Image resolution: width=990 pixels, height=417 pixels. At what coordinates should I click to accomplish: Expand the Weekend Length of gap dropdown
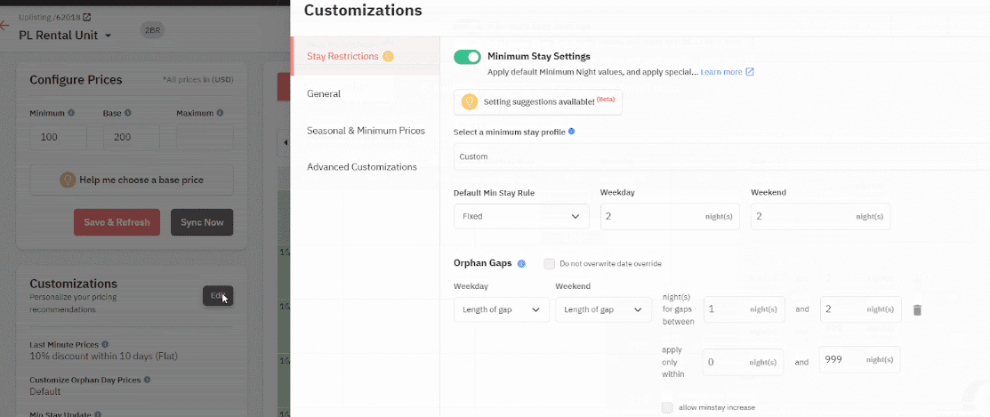[x=603, y=309]
